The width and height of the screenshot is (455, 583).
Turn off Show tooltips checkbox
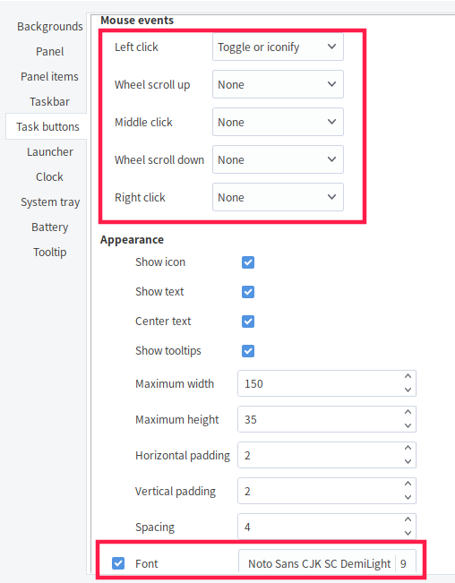coord(248,351)
